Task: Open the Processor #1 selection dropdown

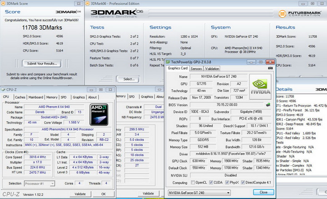Action: click(40, 184)
